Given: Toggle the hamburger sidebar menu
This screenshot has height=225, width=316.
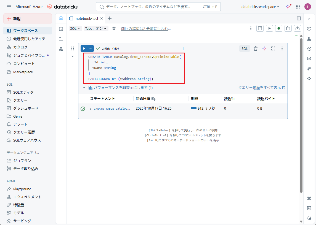Looking at the screenshot, I should (9, 7).
